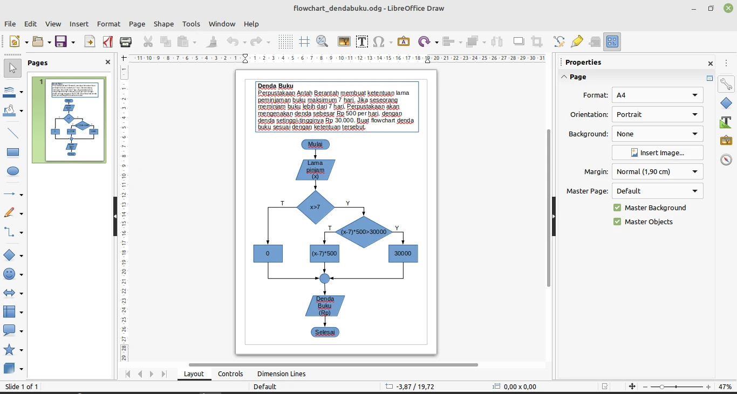Open the Shape menu

[x=163, y=24]
